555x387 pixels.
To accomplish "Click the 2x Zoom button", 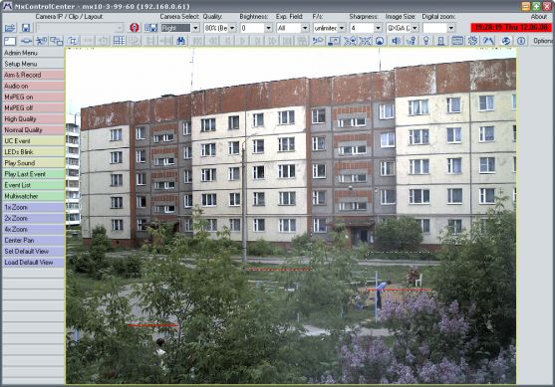I will (33, 218).
